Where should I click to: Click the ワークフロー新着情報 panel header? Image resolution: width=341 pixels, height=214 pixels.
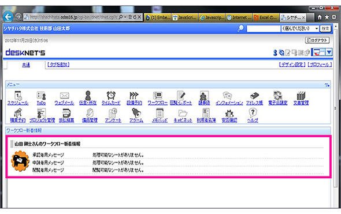point(168,130)
